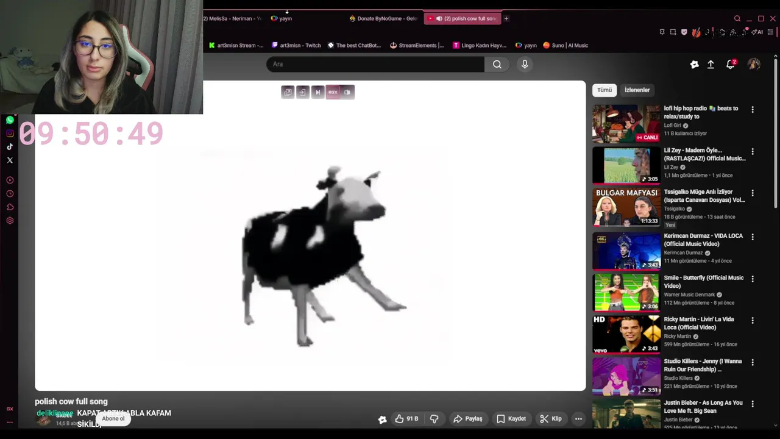Click the Create button in YouTube header
The width and height of the screenshot is (780, 439).
click(694, 64)
